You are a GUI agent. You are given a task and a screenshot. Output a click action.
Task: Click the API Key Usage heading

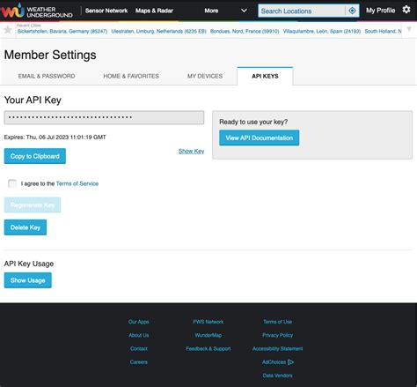coord(29,264)
